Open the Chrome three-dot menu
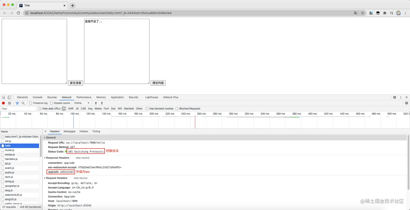The width and height of the screenshot is (410, 210). 405,13
